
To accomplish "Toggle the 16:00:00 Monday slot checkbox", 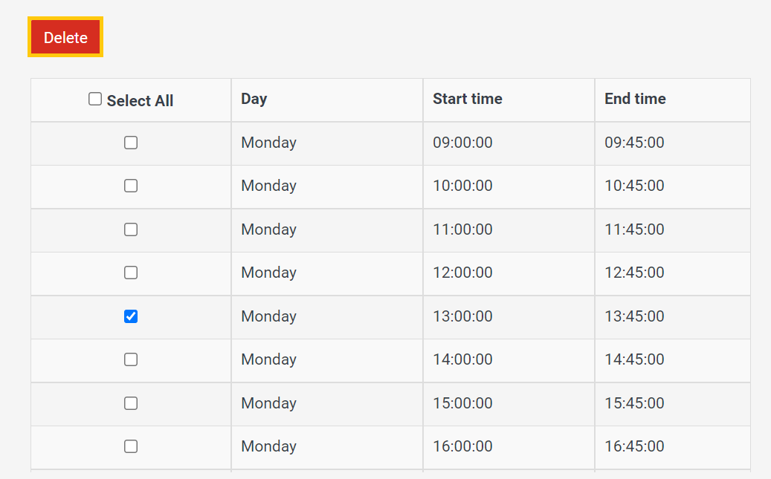I will [x=131, y=446].
